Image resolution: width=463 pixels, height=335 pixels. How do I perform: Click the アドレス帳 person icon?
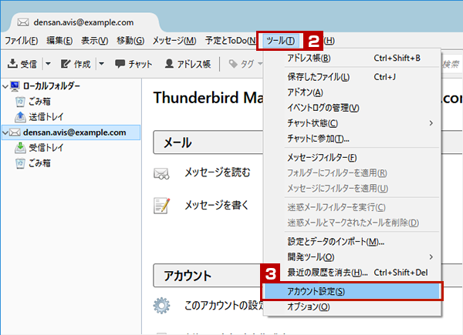pos(169,63)
